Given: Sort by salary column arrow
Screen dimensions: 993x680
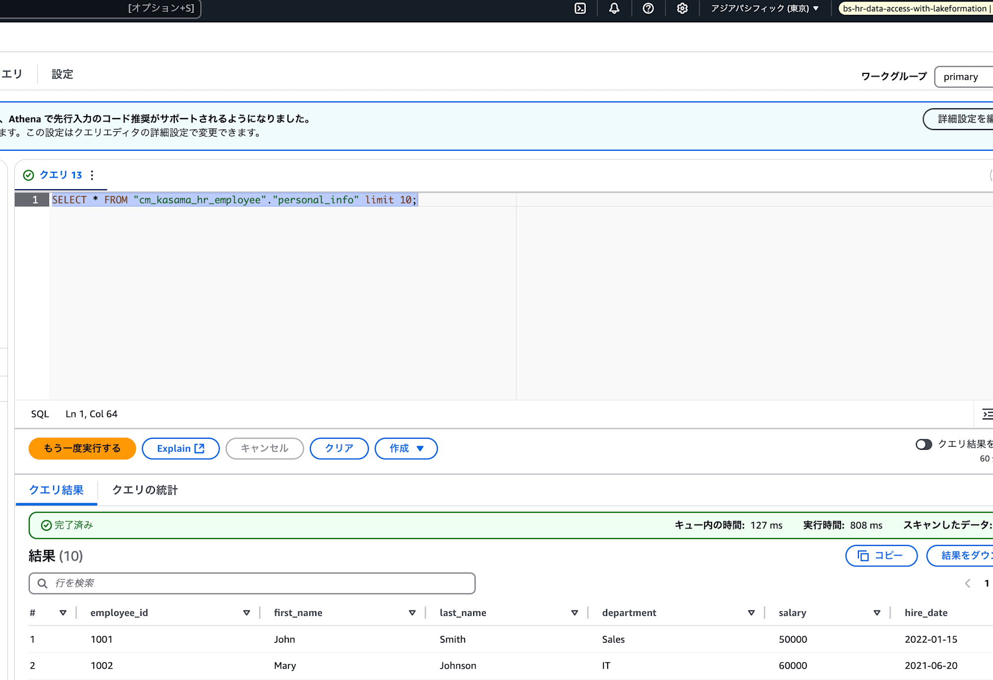Looking at the screenshot, I should click(x=877, y=613).
